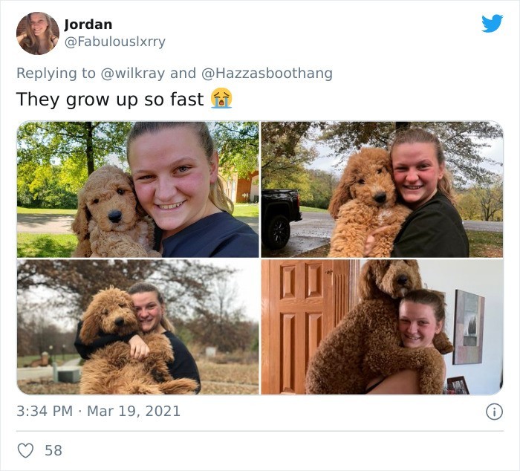Open the @wilkray mention link

(x=133, y=74)
